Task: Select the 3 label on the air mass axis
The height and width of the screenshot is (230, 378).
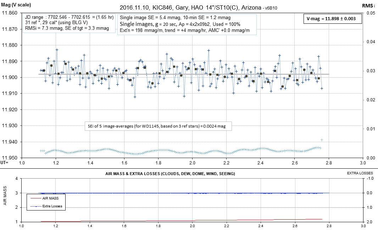Action: (x=16, y=193)
